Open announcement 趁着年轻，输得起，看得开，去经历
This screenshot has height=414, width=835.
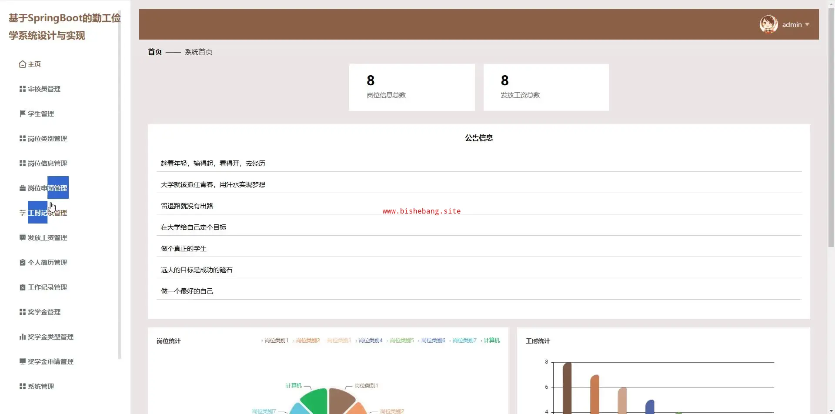click(x=479, y=164)
